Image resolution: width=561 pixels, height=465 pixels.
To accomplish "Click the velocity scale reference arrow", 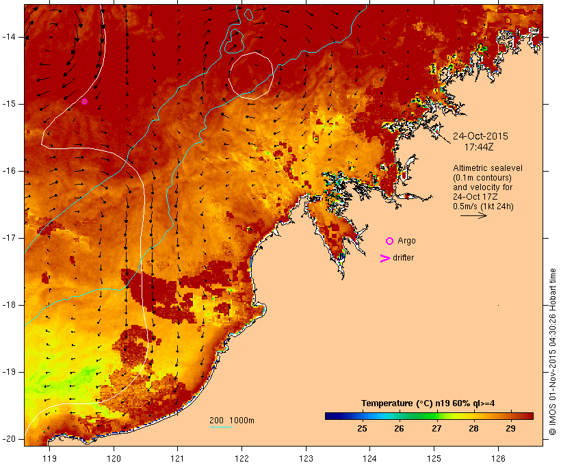I will click(x=473, y=215).
